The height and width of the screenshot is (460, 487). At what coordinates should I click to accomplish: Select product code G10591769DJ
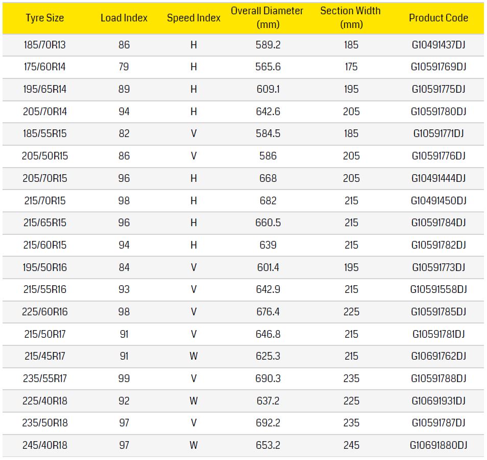439,67
